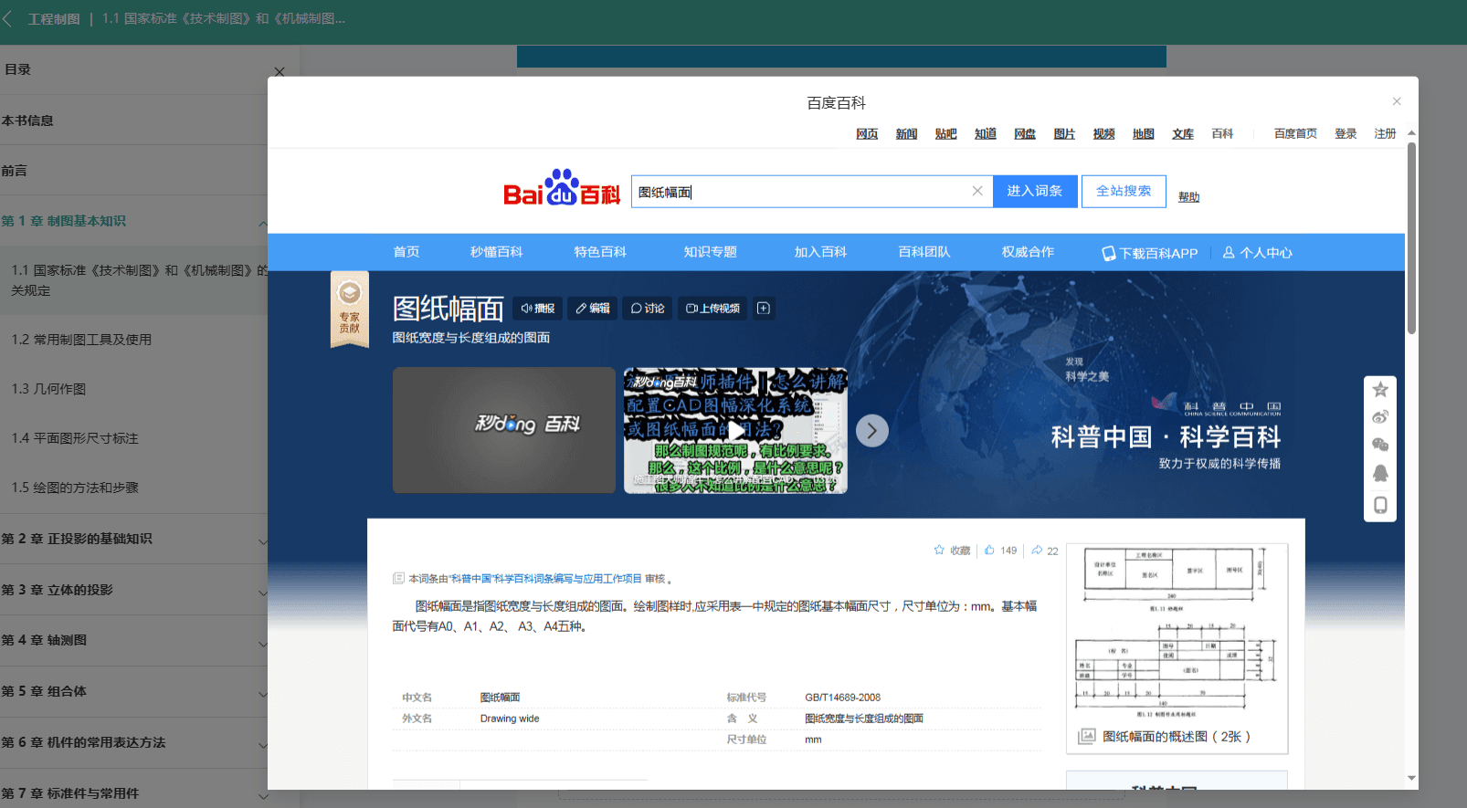Open the 图纸幅面的概述图 image thumbnail

(x=1177, y=648)
